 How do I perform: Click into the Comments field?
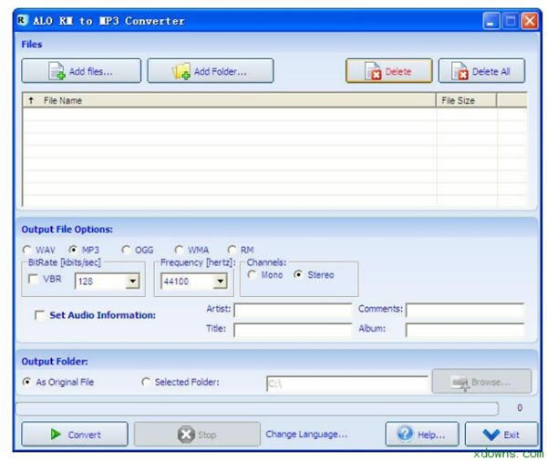coord(465,310)
